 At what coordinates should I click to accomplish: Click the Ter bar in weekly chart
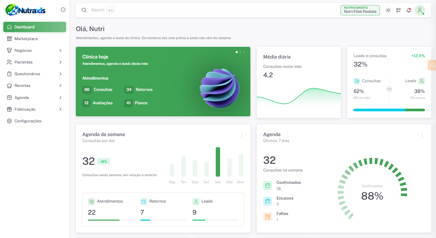(183, 166)
